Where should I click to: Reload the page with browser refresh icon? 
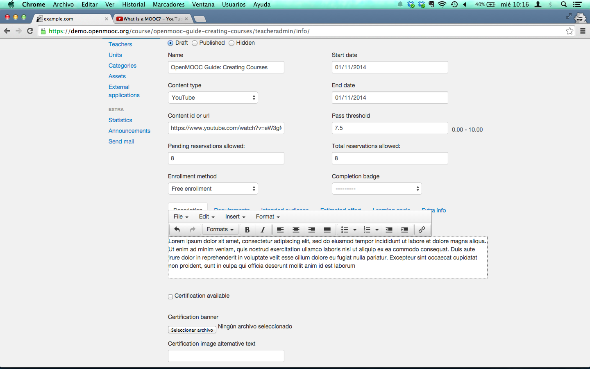[30, 31]
